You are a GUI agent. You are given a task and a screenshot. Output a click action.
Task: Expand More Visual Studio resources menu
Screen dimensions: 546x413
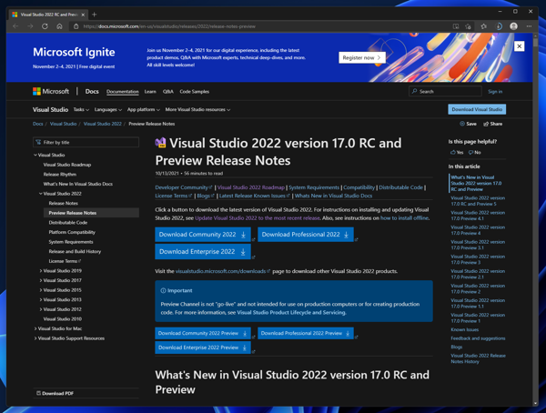(197, 109)
